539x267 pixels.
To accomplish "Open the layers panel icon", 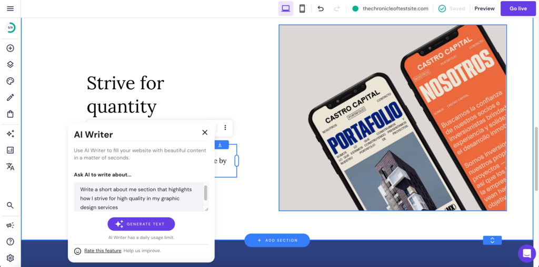I will click(10, 65).
